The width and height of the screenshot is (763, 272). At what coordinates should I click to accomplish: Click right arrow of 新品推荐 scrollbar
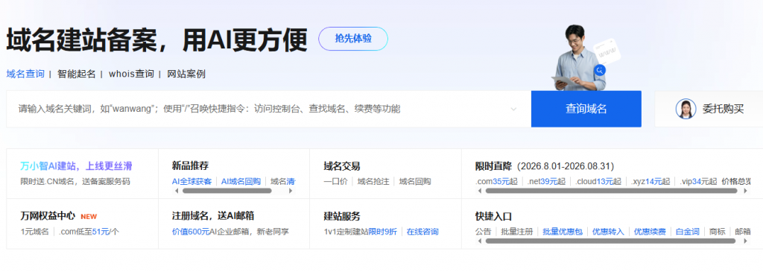pyautogui.click(x=291, y=191)
